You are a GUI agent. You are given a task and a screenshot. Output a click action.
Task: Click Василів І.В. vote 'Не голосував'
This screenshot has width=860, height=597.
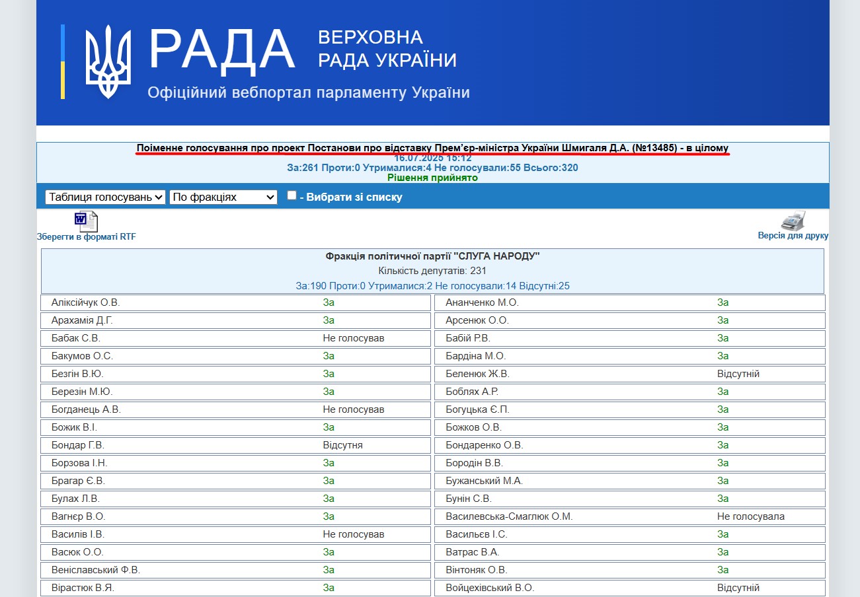click(354, 534)
